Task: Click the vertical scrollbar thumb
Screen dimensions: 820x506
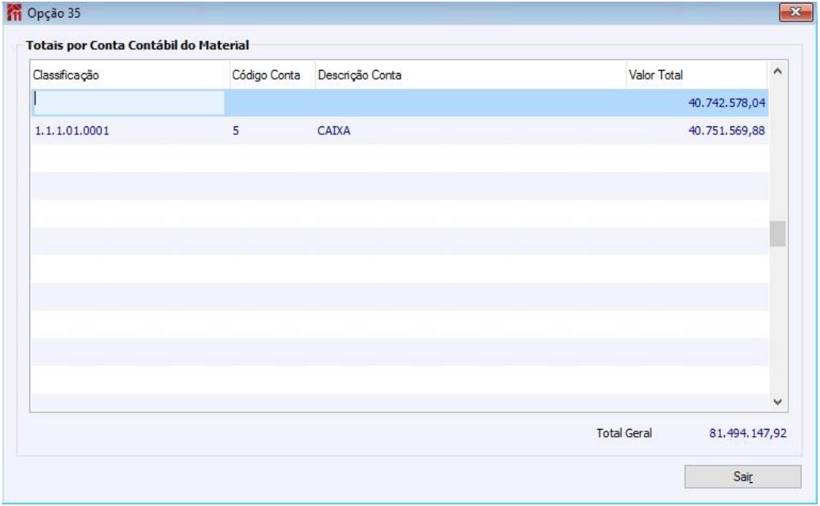Action: 778,234
